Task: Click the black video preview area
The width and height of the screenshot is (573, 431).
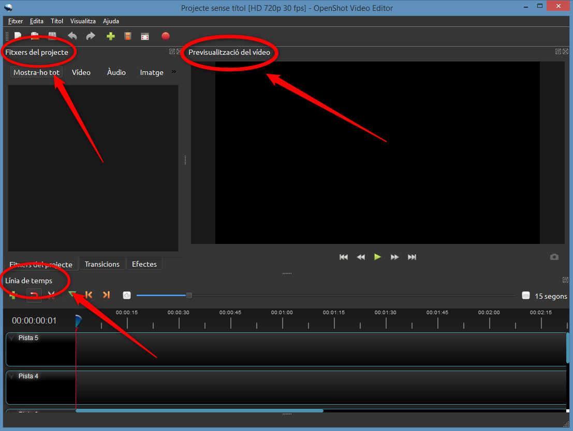Action: 377,152
